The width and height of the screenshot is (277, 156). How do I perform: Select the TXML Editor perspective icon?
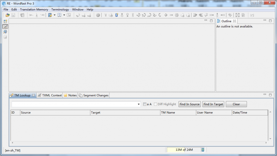5,26
